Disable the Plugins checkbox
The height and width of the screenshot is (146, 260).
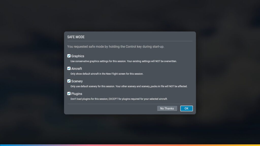(x=69, y=94)
